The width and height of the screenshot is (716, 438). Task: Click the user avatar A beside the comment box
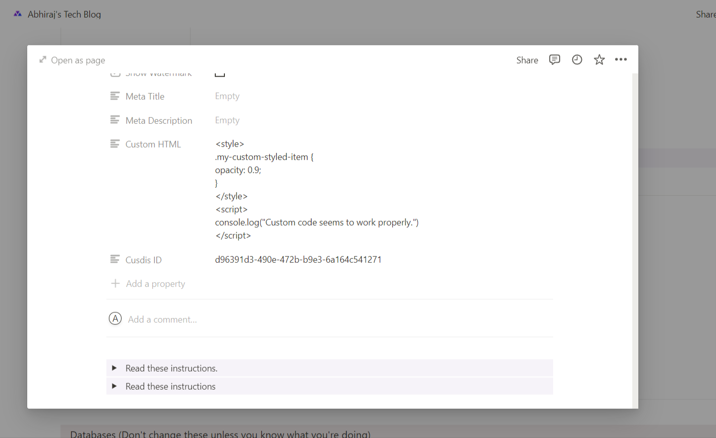[115, 319]
